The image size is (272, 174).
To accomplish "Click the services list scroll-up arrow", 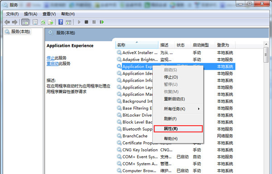I will point(266,44).
